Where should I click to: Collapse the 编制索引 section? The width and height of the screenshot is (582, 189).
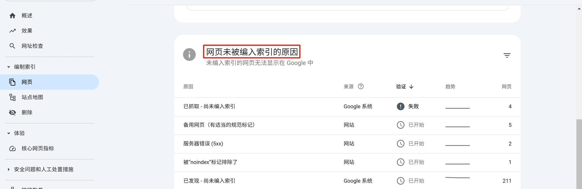pos(9,67)
